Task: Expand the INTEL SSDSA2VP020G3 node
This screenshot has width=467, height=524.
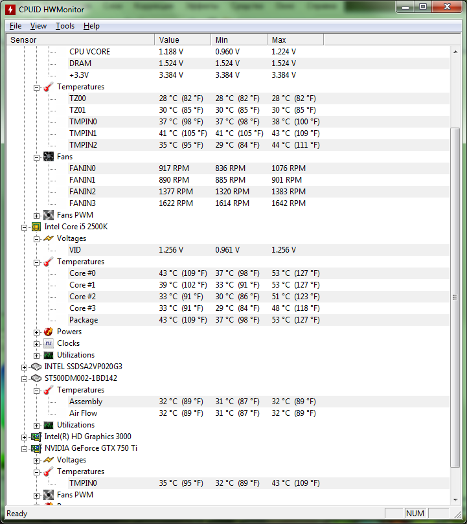Action: [x=24, y=368]
